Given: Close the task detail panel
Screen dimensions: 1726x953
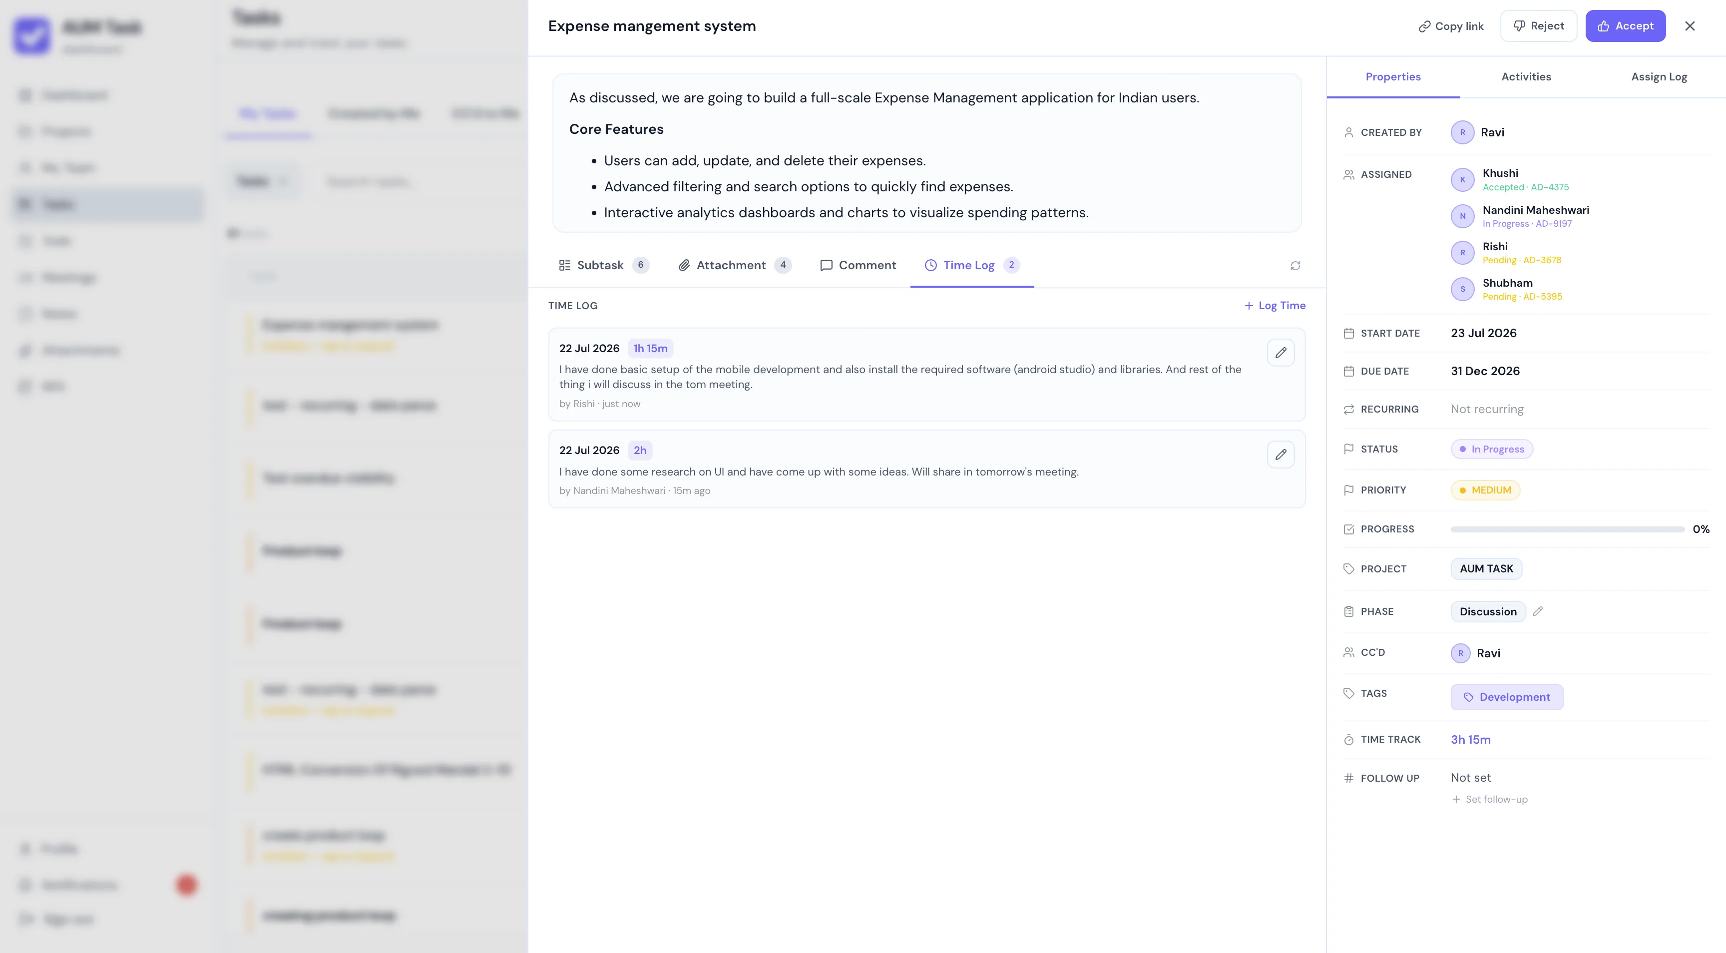Looking at the screenshot, I should 1690,26.
